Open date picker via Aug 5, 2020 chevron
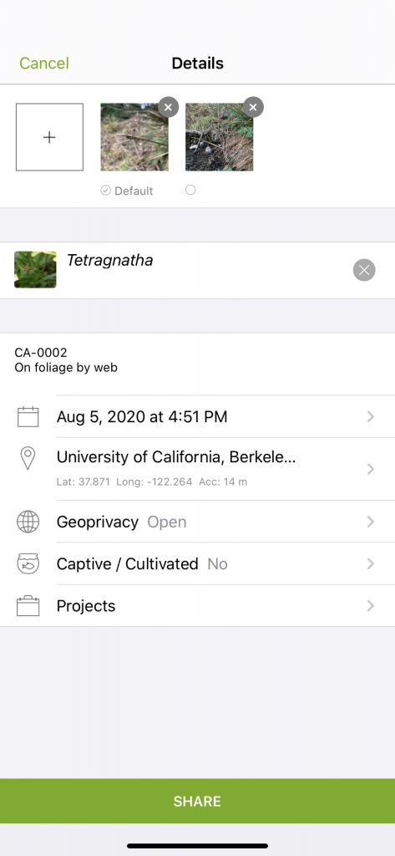 coord(371,417)
